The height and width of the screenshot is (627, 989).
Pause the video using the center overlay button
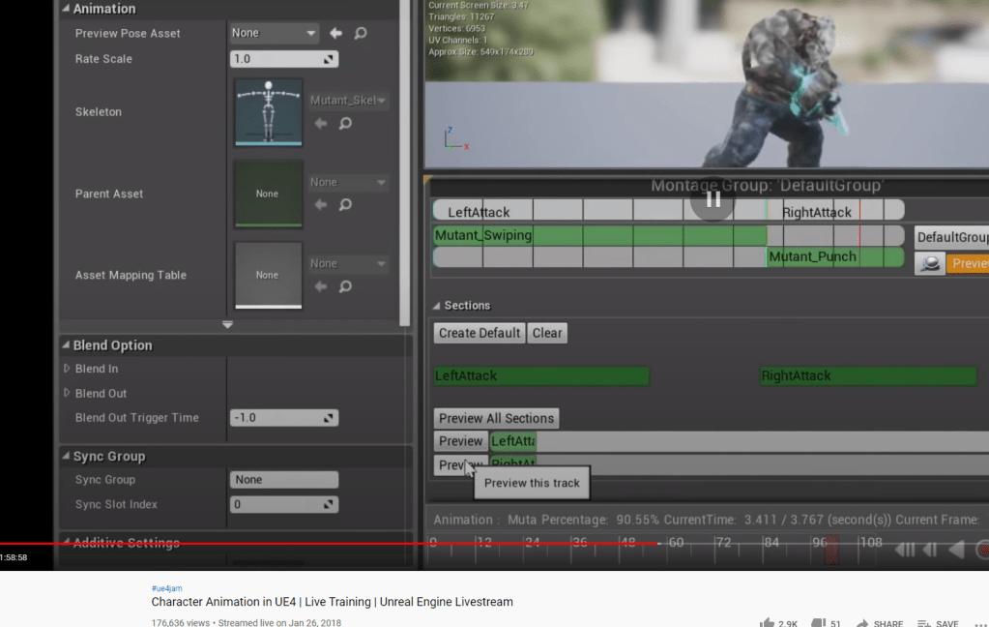[713, 199]
